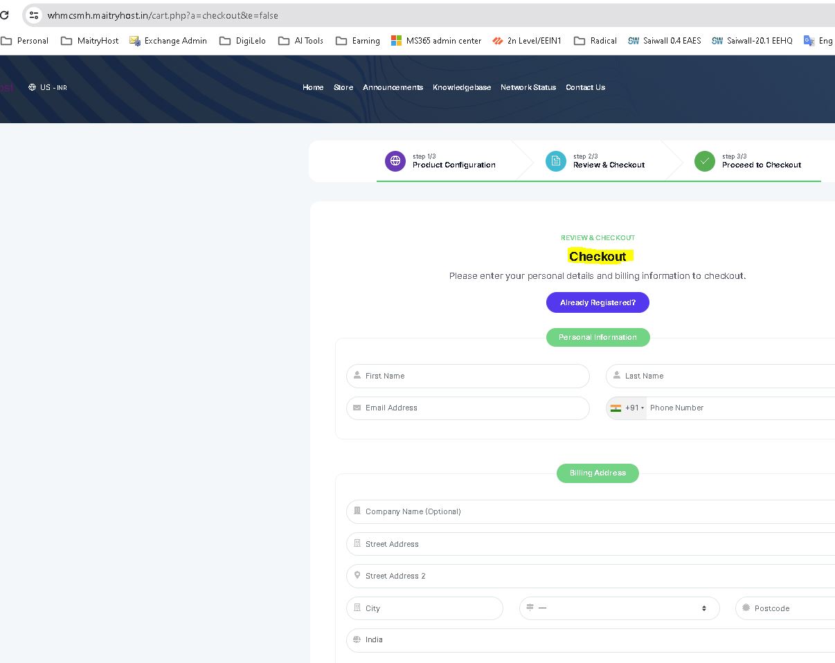Click the globe Product Configuration step icon
Image resolution: width=835 pixels, height=663 pixels.
395,161
